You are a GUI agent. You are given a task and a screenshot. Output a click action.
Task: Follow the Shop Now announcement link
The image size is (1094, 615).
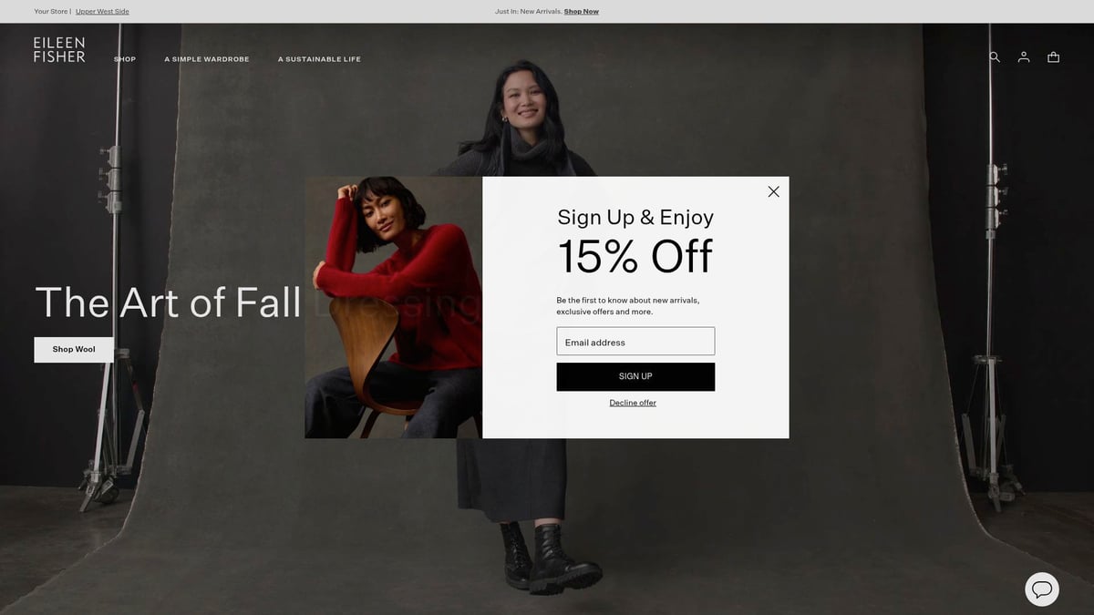tap(582, 12)
